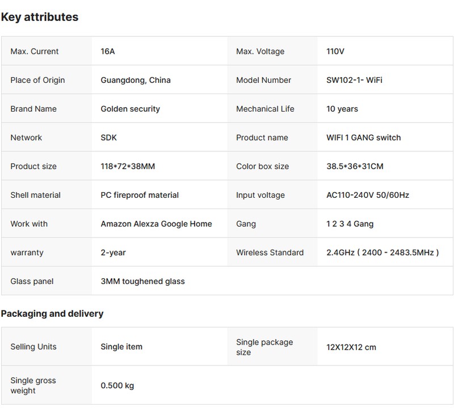This screenshot has width=454, height=408.
Task: Click the Guangdong, China origin value
Action: pyautogui.click(x=135, y=80)
